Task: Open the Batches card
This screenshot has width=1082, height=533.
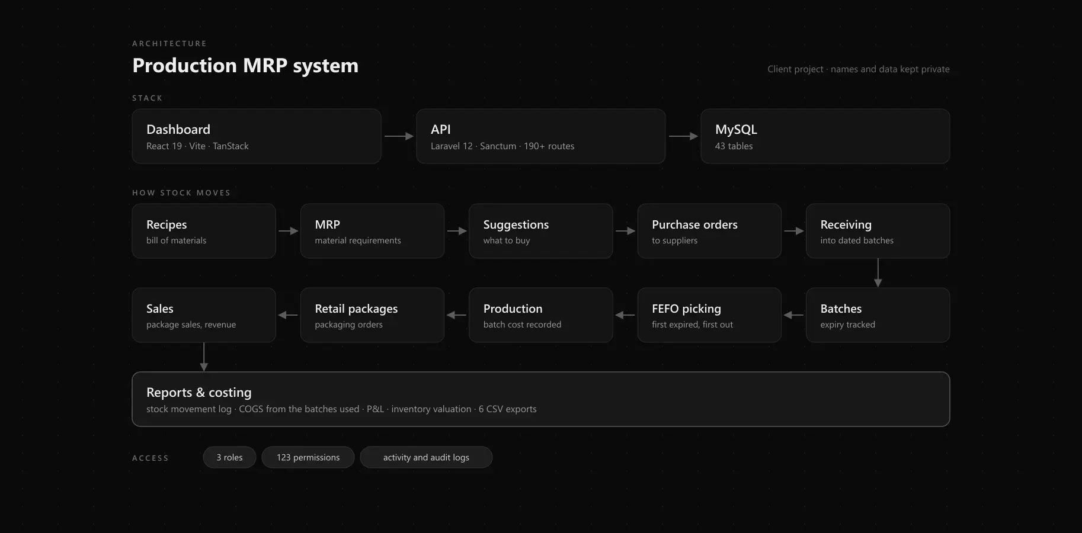Action: 878,315
